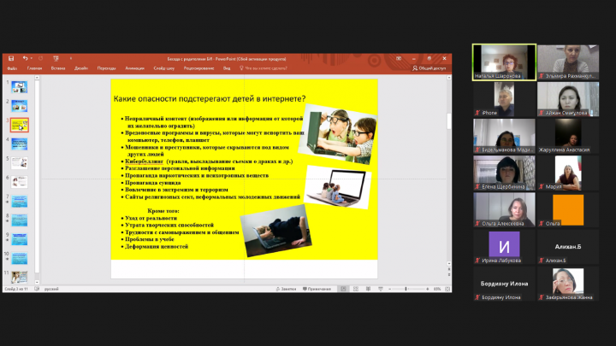Click the Undo arrow in title bar
616x346 pixels.
point(27,58)
